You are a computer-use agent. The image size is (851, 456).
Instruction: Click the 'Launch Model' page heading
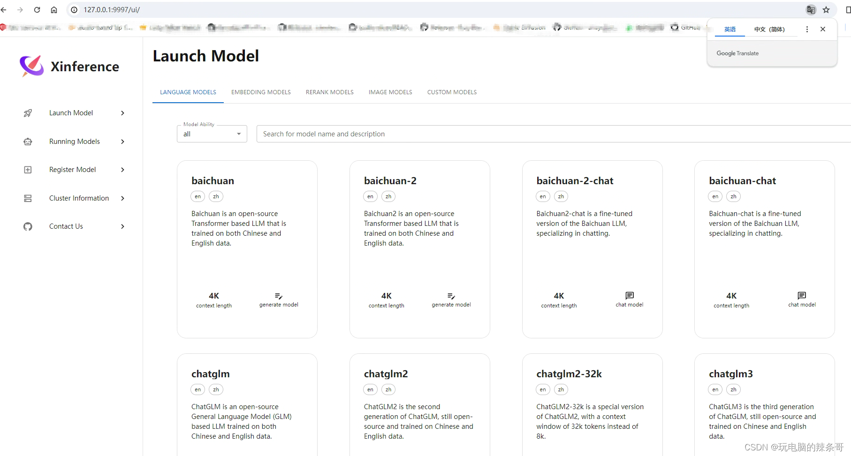(x=206, y=56)
